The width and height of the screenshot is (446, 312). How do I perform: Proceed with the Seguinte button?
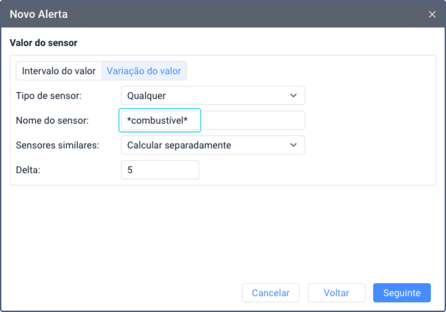tap(401, 293)
